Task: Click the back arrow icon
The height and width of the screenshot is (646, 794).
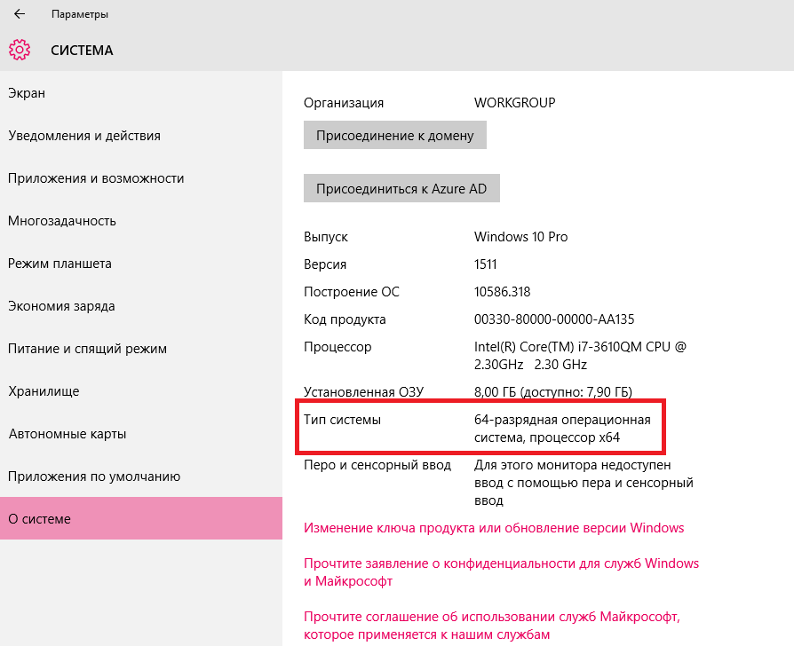Action: [19, 14]
